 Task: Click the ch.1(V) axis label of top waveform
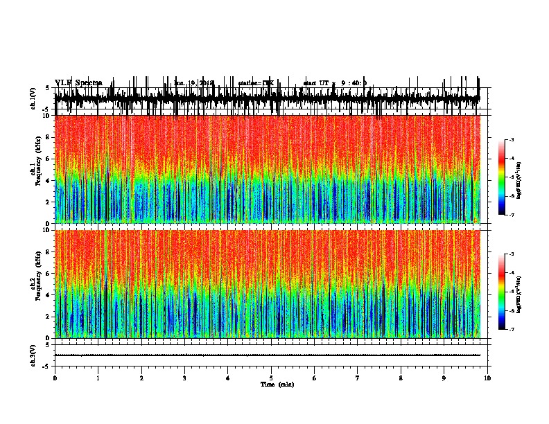tap(33, 98)
